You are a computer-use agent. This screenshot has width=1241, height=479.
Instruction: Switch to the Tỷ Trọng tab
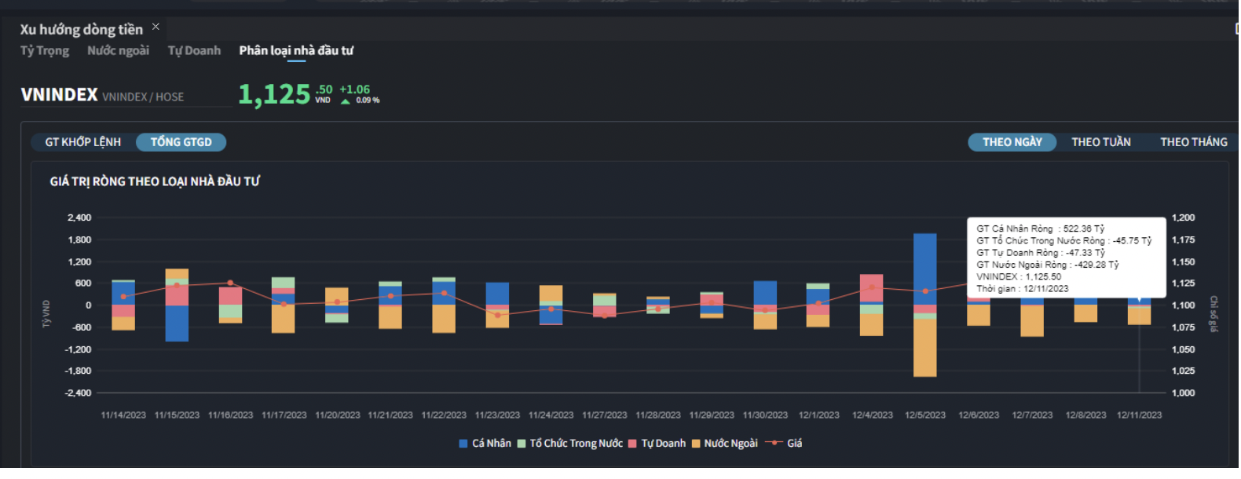[x=45, y=51]
